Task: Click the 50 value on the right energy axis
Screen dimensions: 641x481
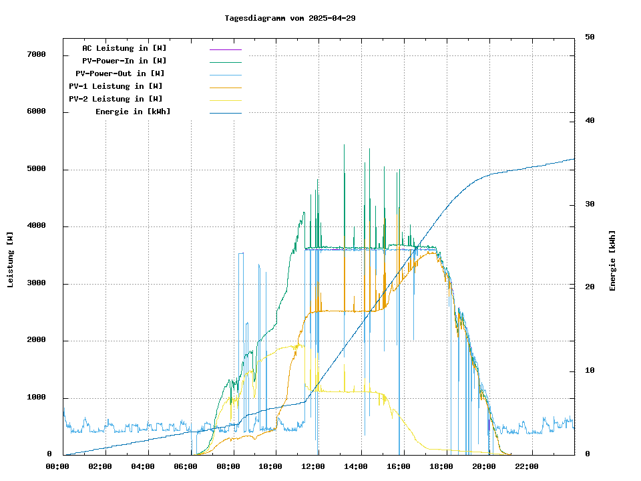Action: 590,37
